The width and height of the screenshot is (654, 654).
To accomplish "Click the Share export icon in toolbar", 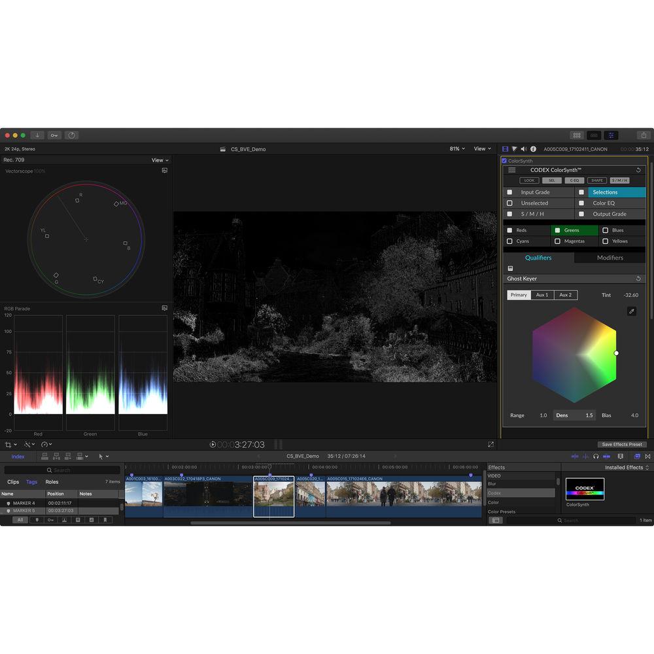I will pos(643,135).
